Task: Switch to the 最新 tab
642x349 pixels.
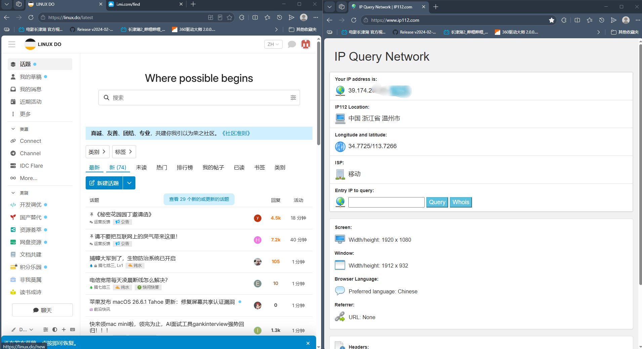Action: [x=94, y=167]
